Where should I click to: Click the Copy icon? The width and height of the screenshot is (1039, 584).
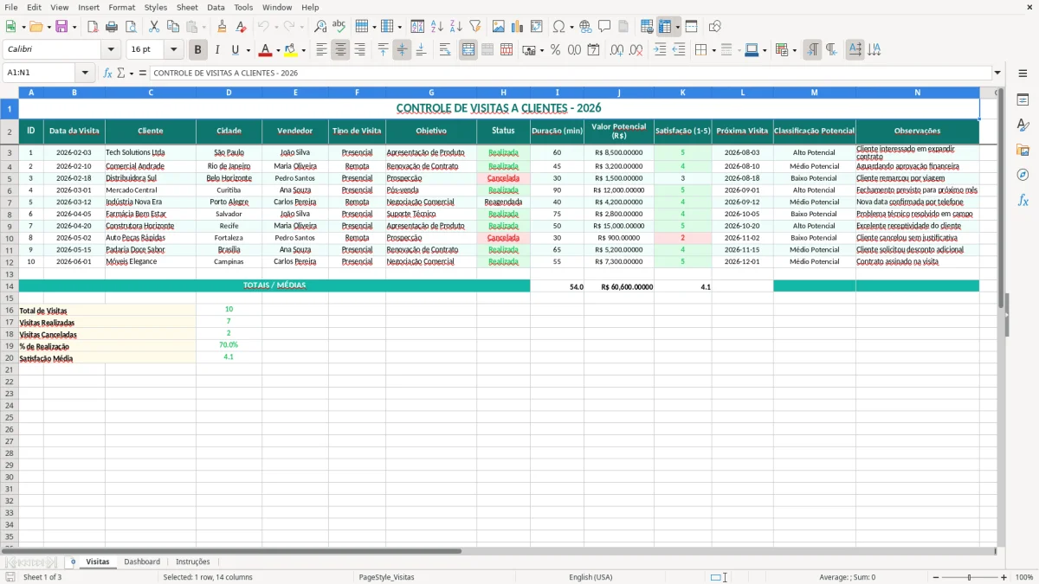[x=172, y=27]
